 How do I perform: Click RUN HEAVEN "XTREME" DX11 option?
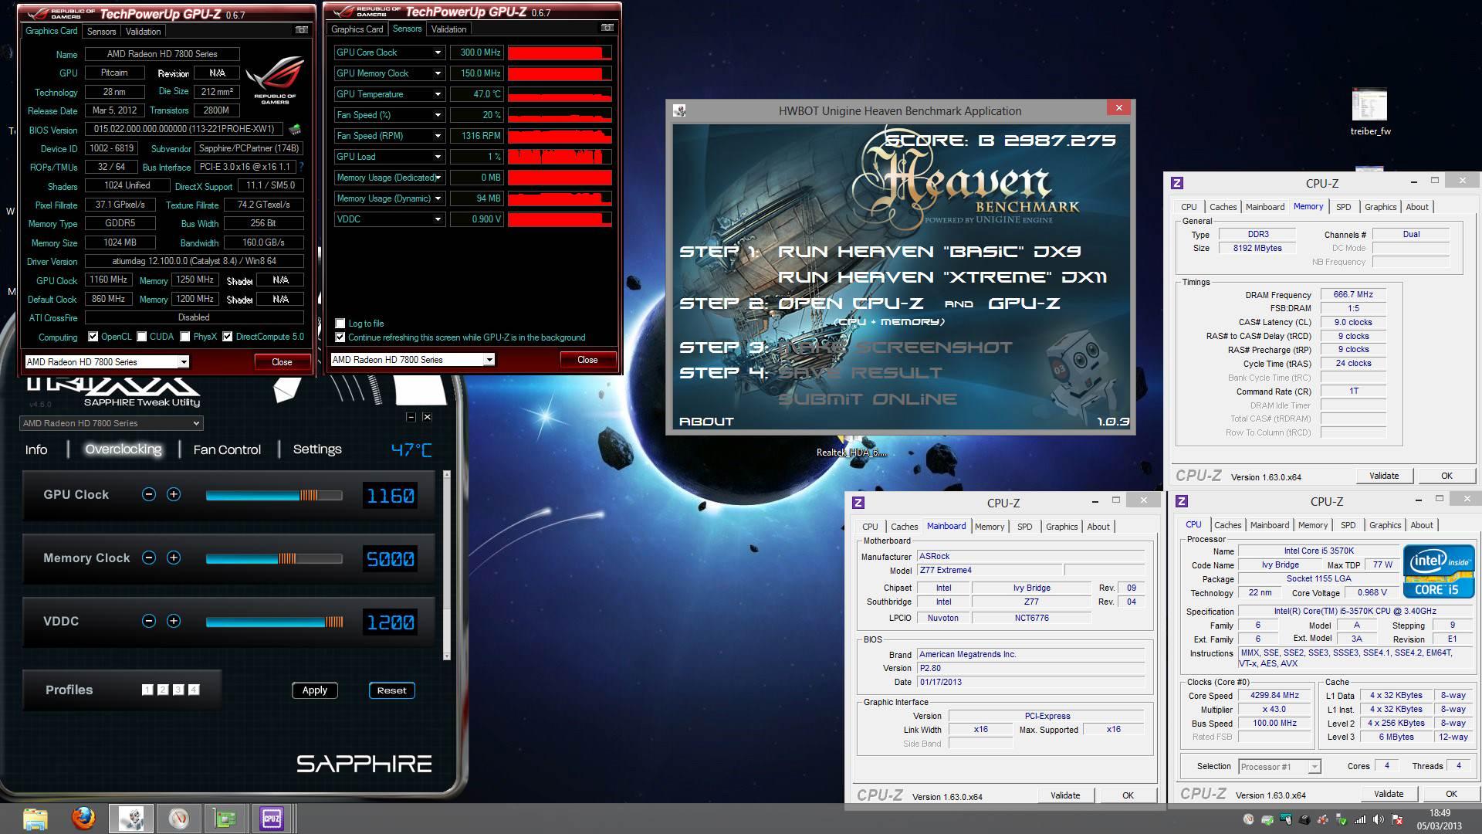[x=942, y=277]
